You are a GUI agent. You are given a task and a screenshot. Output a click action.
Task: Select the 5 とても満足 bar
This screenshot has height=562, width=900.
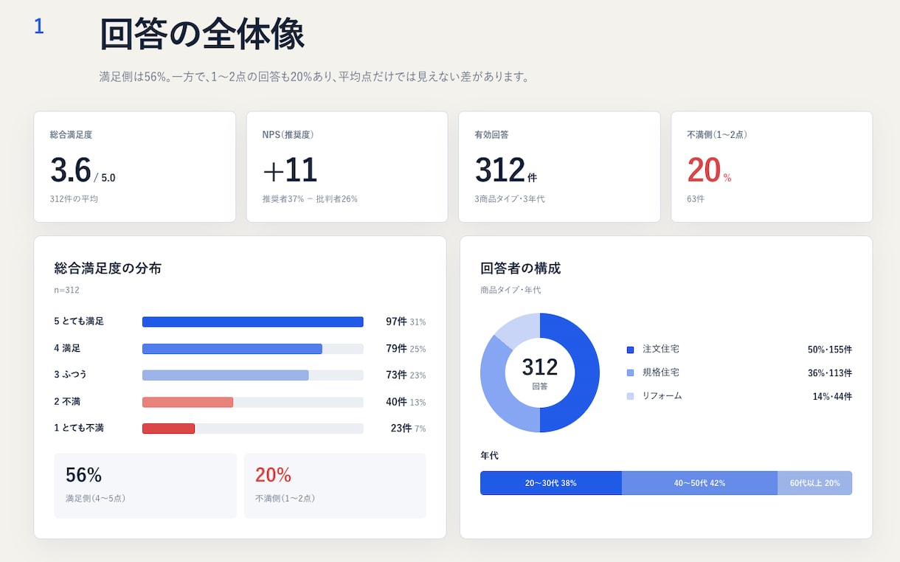(252, 322)
